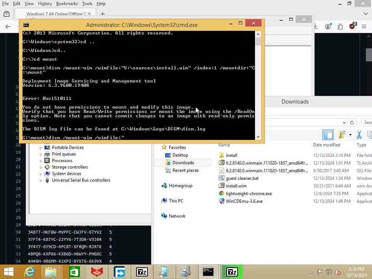Sort by Date modified column header
This screenshot has width=372, height=279.
(327, 145)
